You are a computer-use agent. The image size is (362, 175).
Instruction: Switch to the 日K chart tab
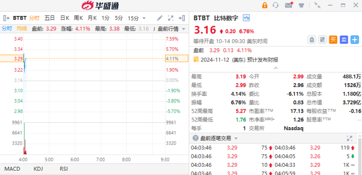tap(65, 18)
